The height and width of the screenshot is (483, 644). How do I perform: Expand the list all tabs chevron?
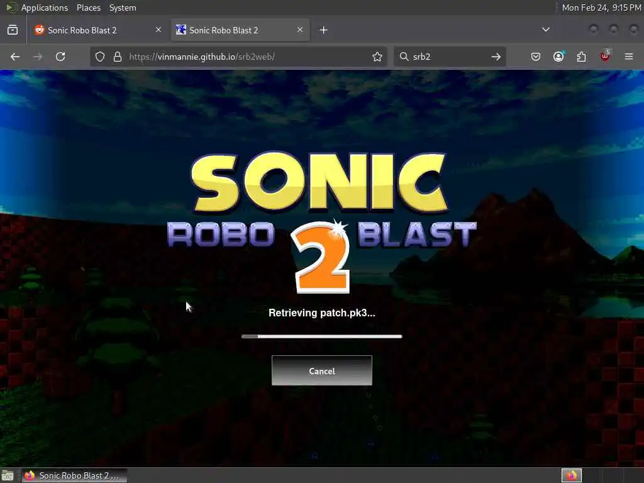(x=546, y=30)
